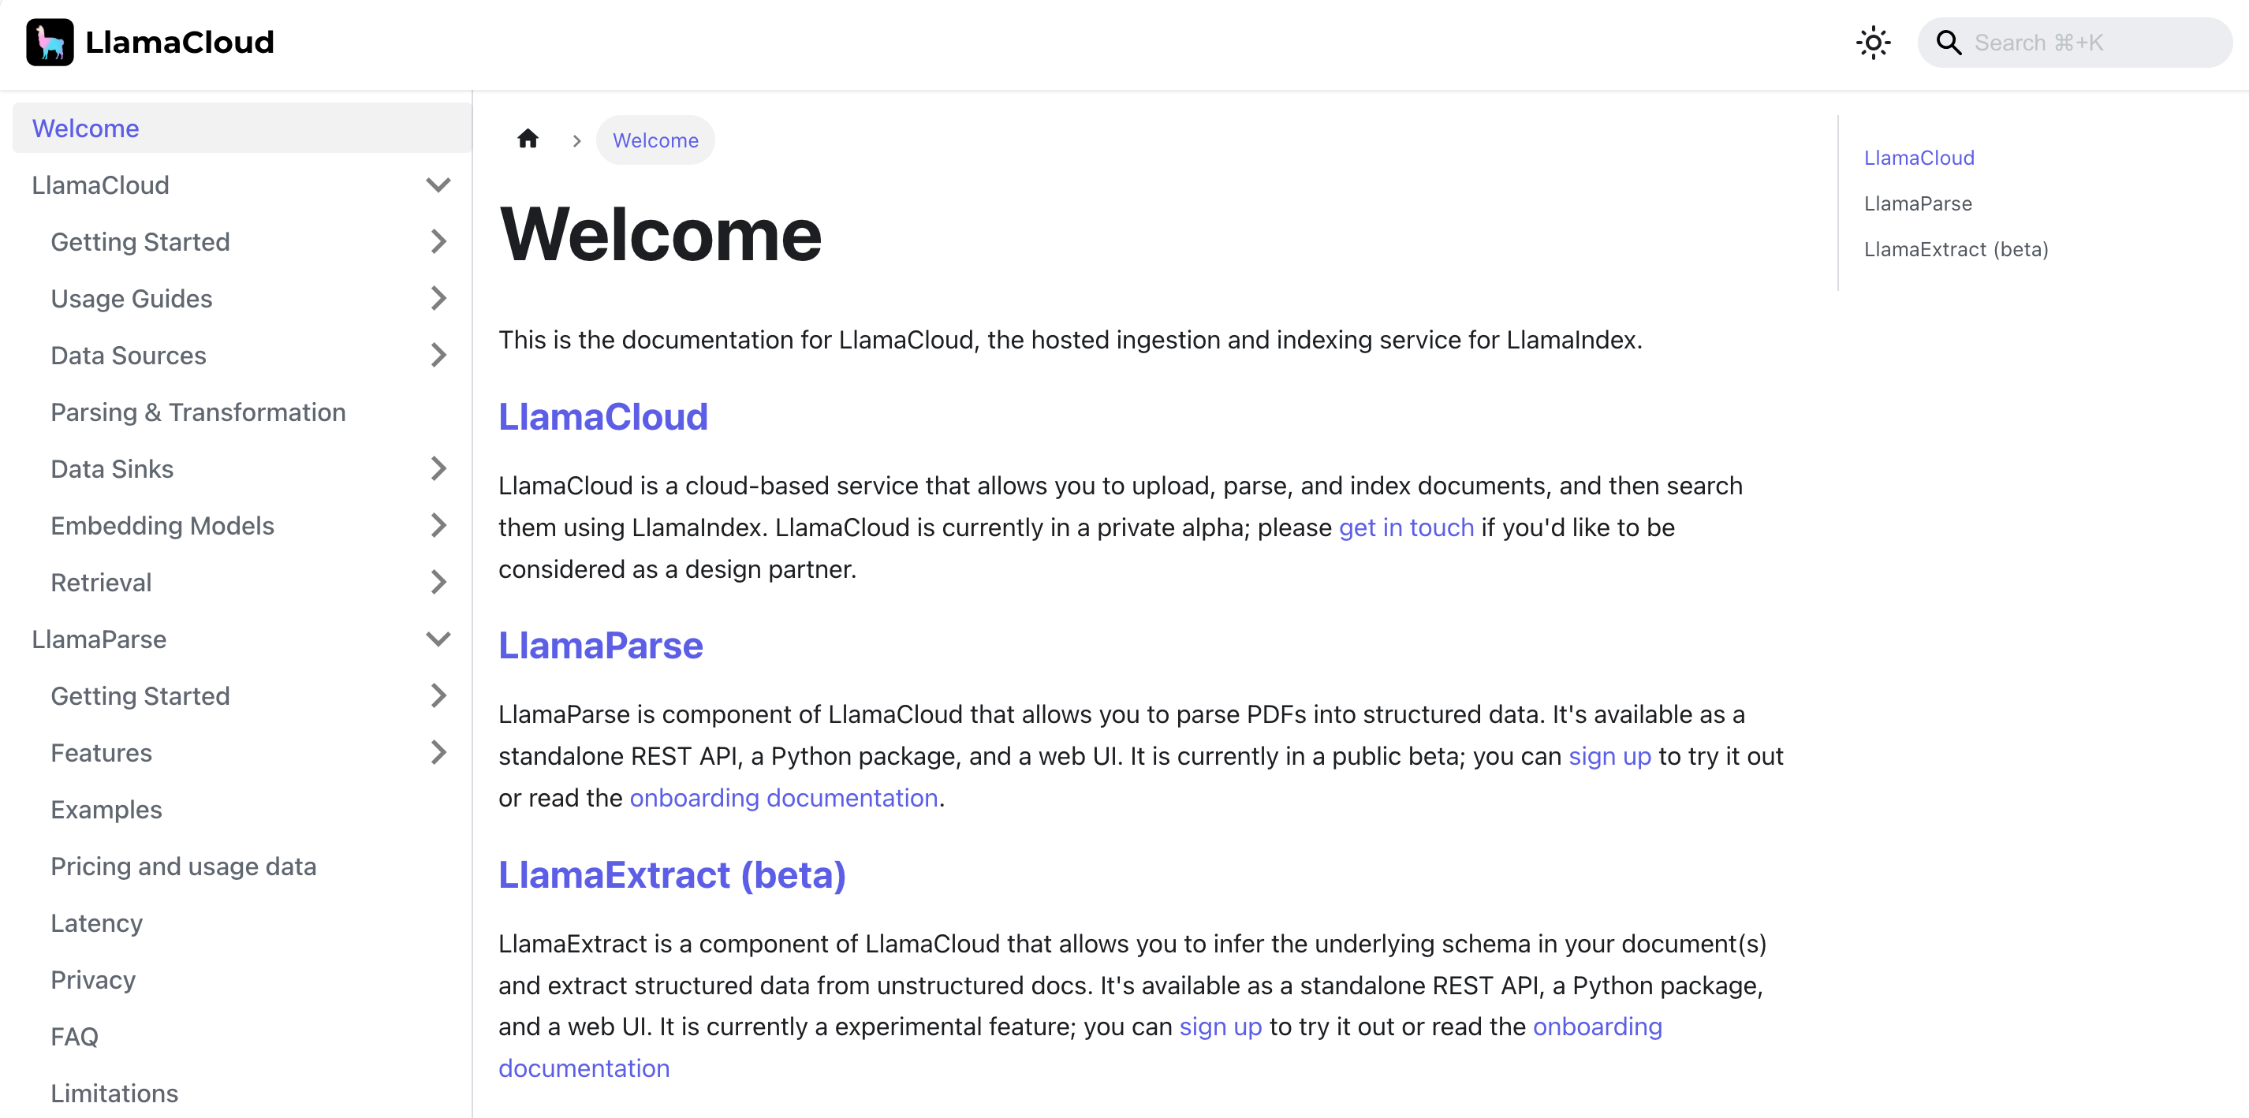The width and height of the screenshot is (2249, 1118).
Task: Collapse the LlamaParse sidebar section chevron
Action: (x=438, y=639)
